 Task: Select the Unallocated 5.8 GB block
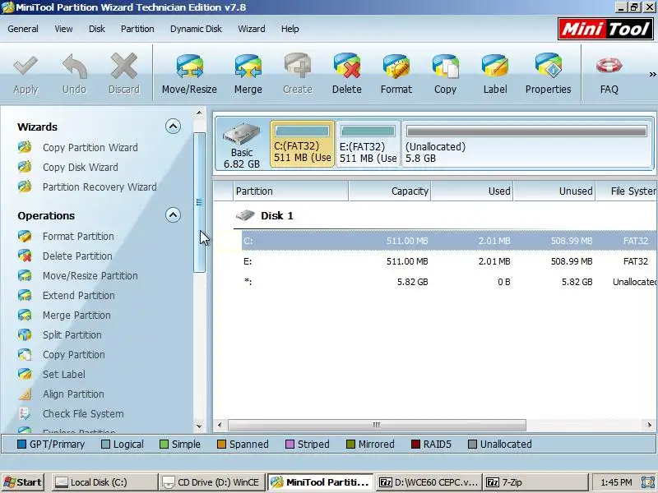(526, 145)
